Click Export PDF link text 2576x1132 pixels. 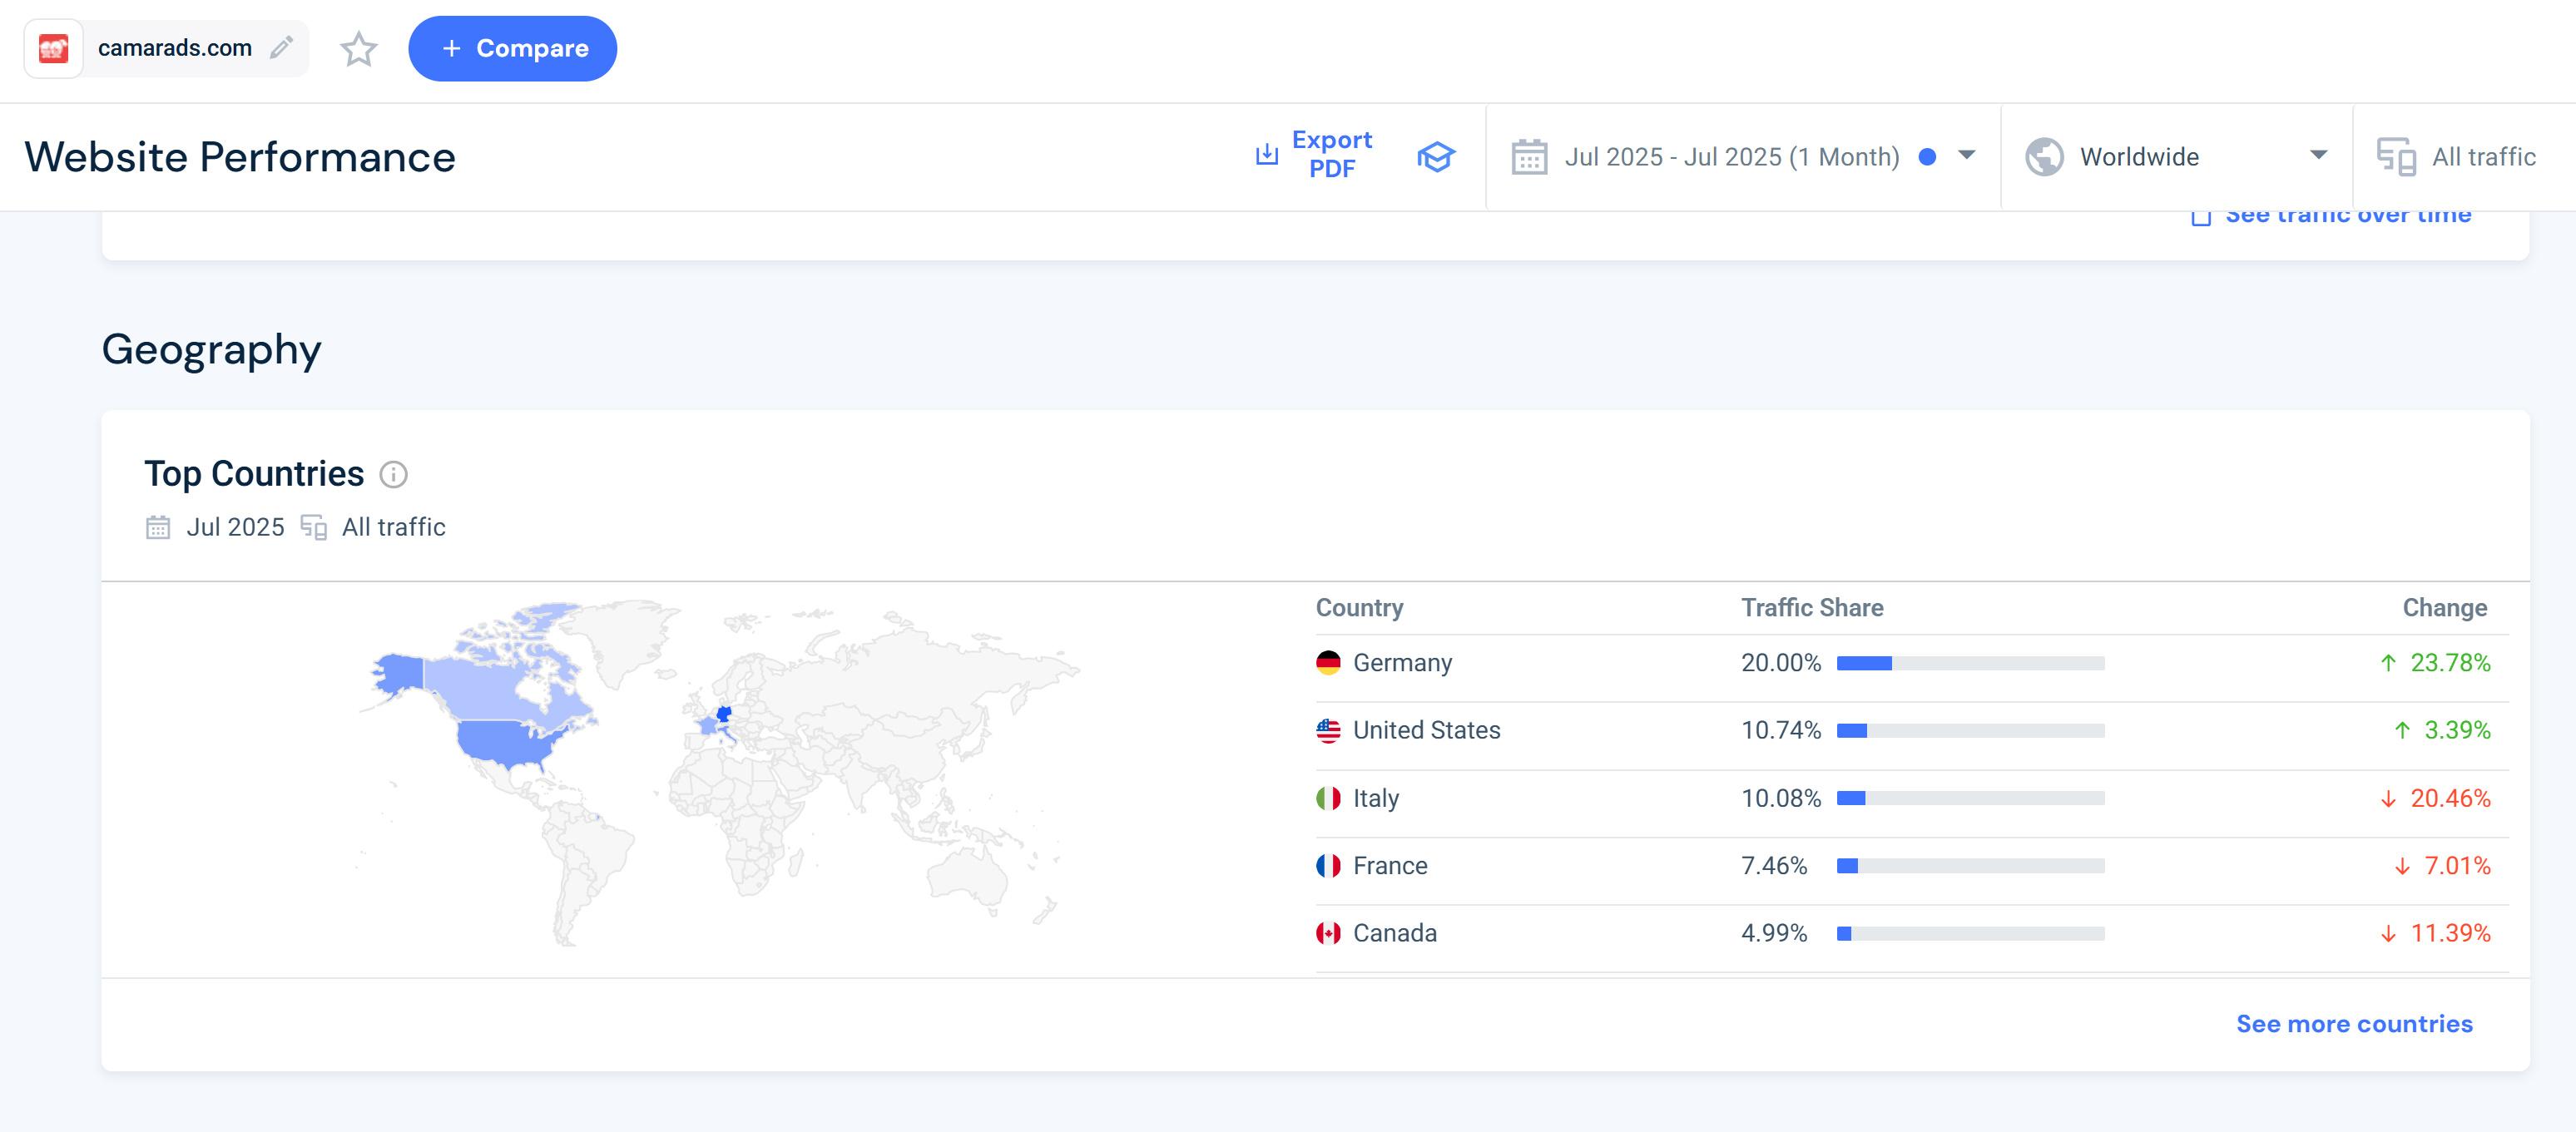click(x=1331, y=154)
